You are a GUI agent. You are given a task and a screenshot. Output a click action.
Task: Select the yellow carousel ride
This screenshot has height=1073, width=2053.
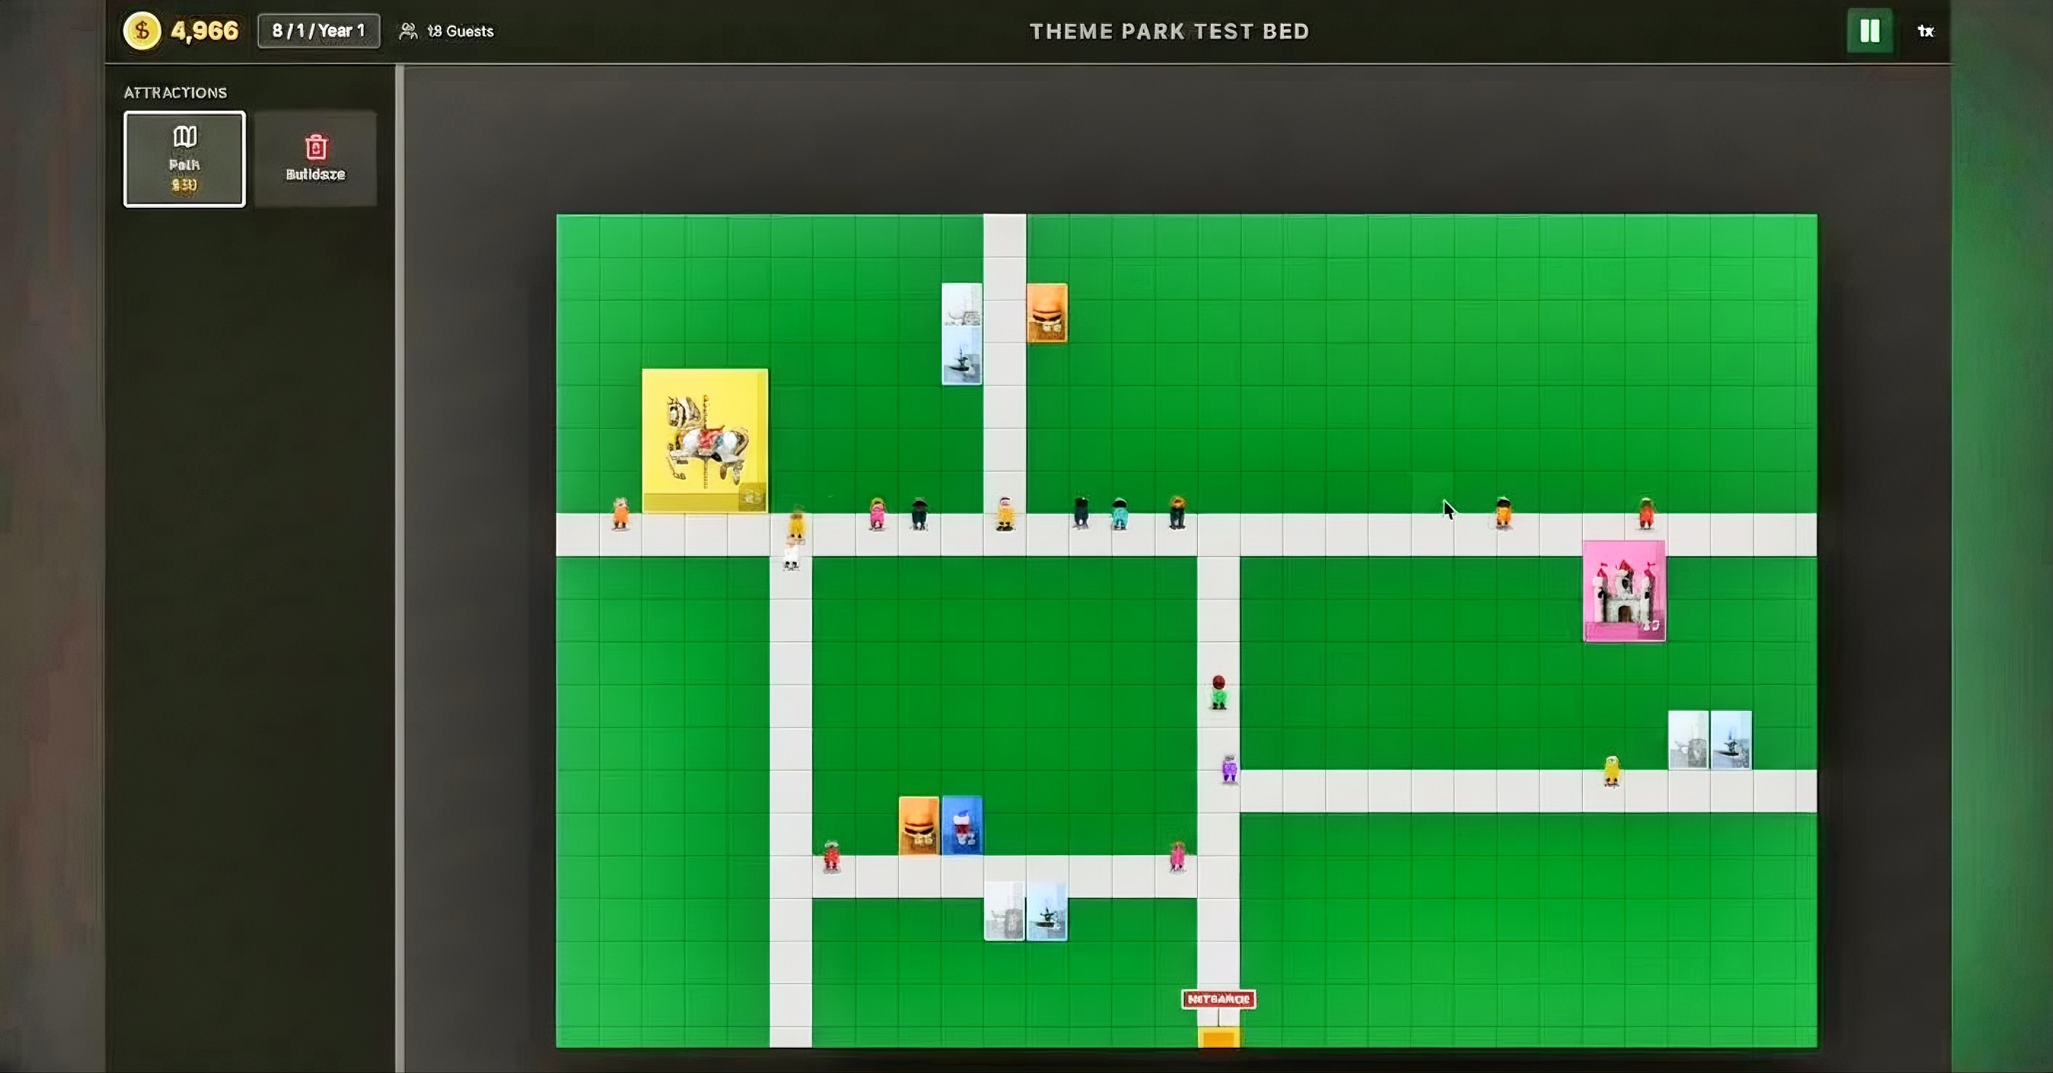705,440
